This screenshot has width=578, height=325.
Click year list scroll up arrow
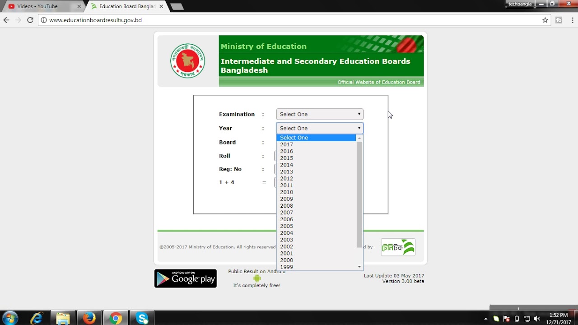359,138
